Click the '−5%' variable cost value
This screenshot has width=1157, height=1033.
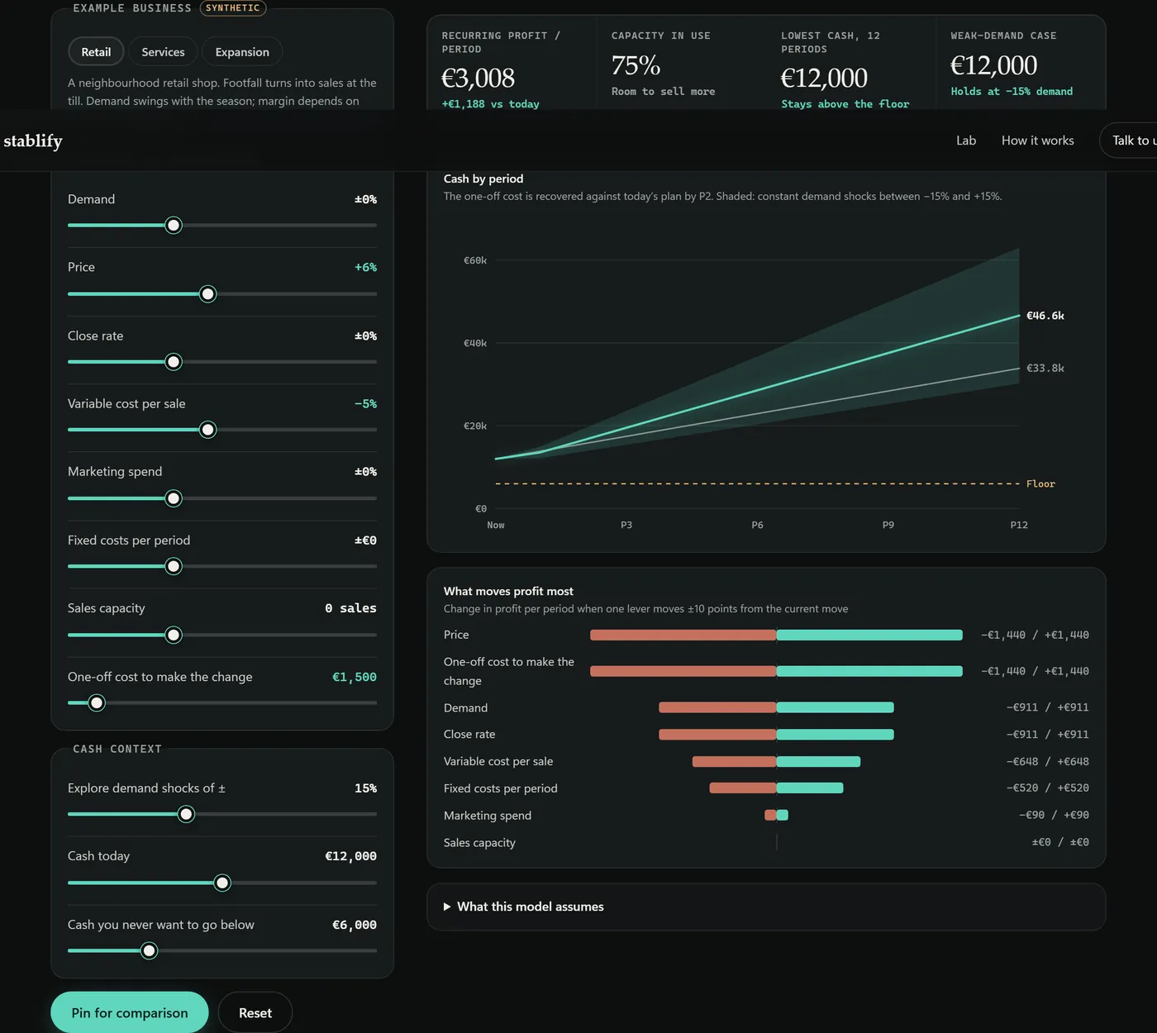click(365, 403)
